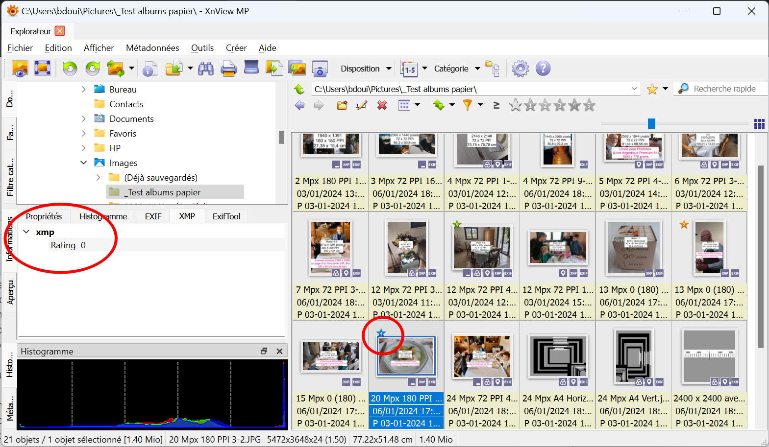Click the red delete X icon
Image resolution: width=769 pixels, height=447 pixels.
pyautogui.click(x=382, y=105)
